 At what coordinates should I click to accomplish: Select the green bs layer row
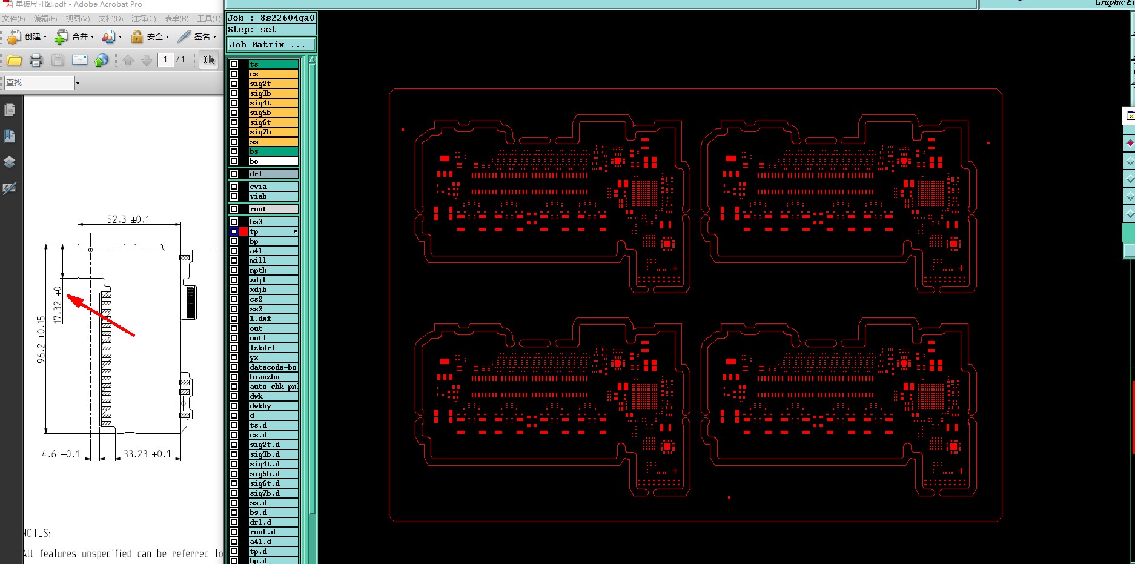point(273,151)
